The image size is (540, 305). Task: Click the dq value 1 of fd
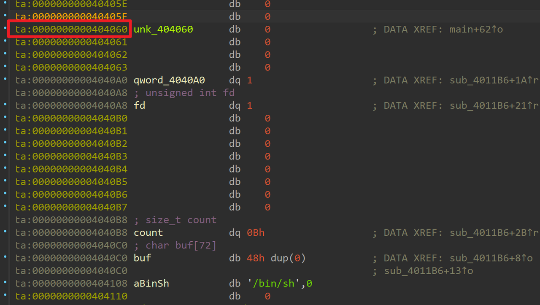[x=250, y=105]
